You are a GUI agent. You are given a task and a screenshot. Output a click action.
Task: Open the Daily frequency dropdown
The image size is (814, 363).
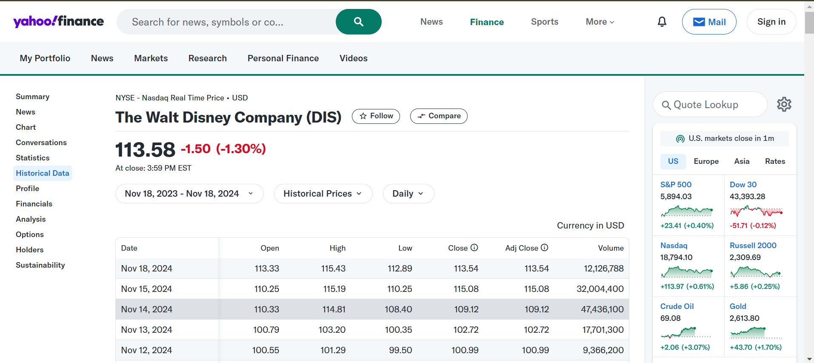[408, 194]
